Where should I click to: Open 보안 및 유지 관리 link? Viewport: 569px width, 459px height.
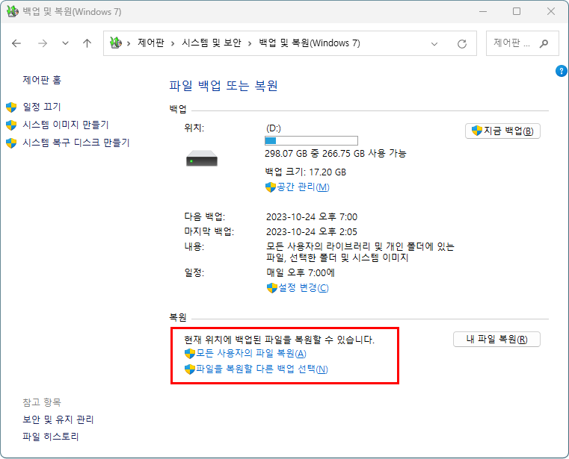58,419
